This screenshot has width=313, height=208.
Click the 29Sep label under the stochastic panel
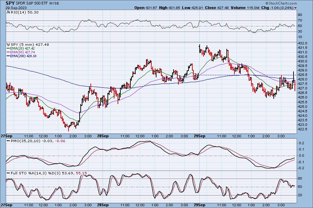200,205
